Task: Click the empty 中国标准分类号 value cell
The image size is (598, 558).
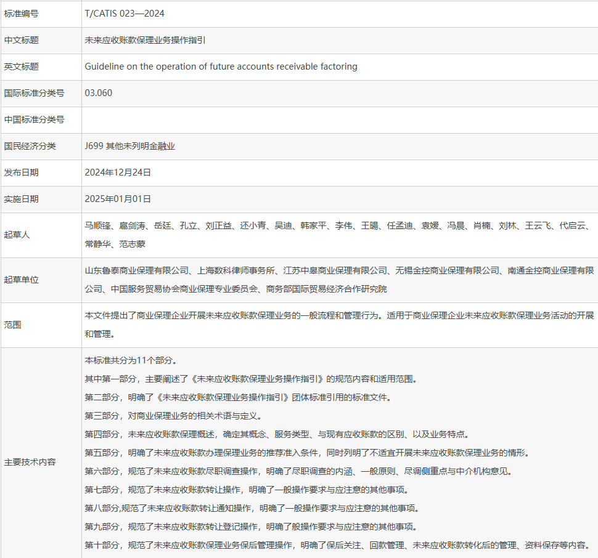Action: (x=339, y=119)
